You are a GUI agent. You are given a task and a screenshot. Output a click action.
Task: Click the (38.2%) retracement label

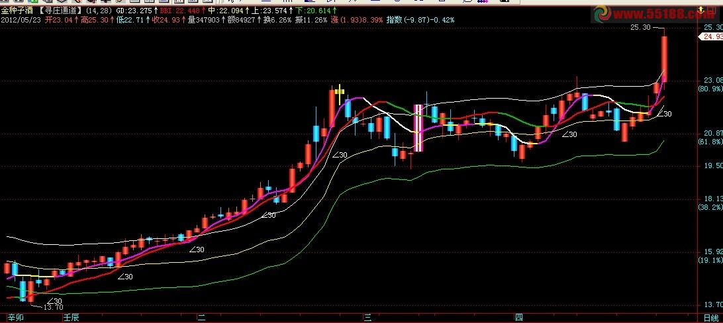point(710,207)
